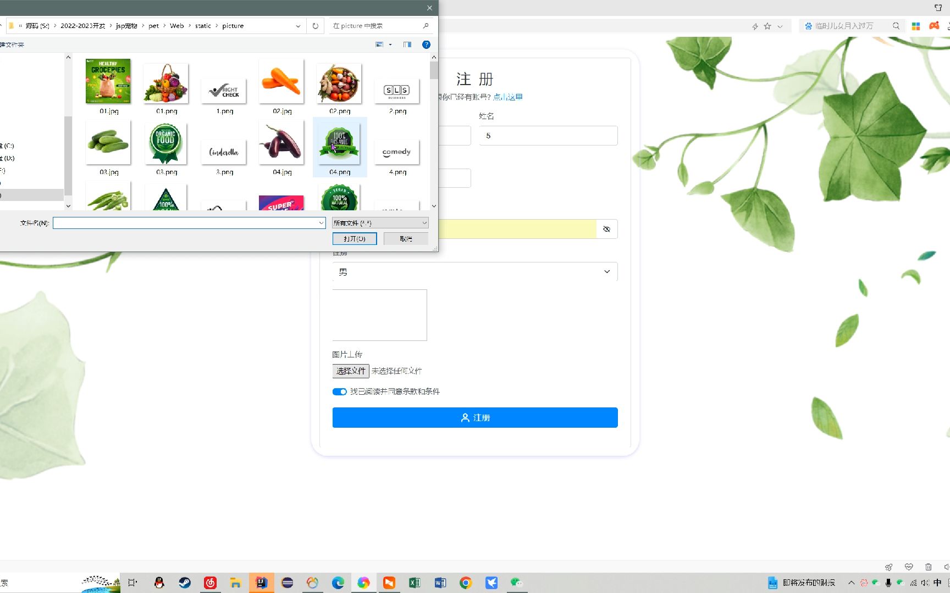
Task: Click the browser lightning bolt icon
Action: [755, 26]
